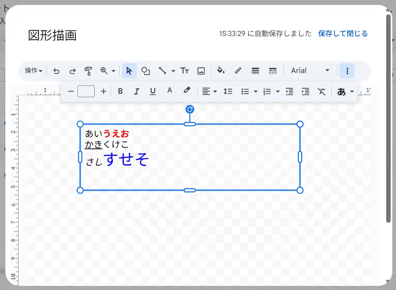Click the 保存して閉じる button
This screenshot has width=396, height=290.
343,34
